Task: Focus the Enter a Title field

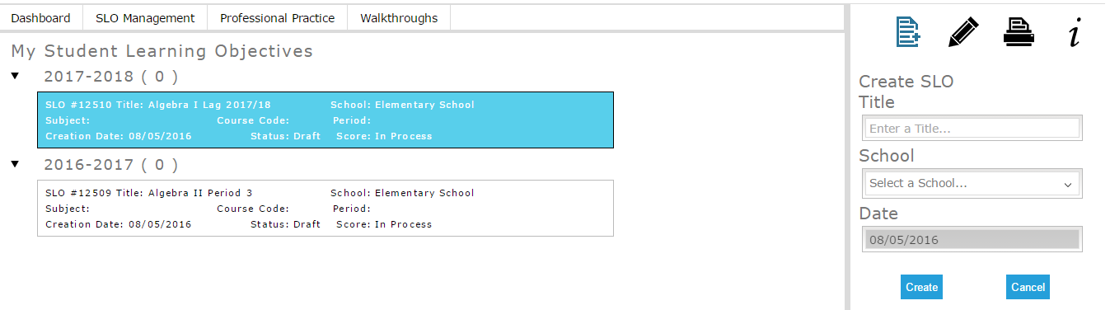Action: [x=972, y=128]
